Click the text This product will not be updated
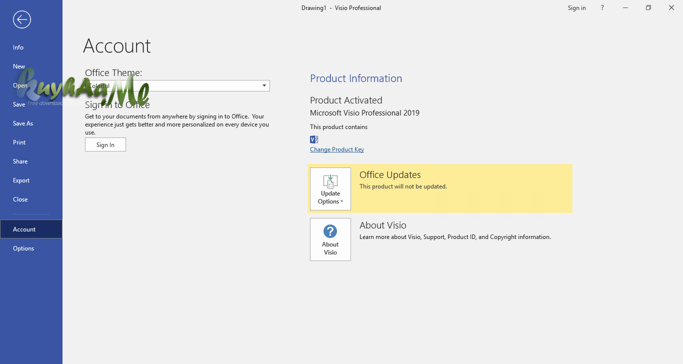Viewport: 683px width, 364px height. [403, 186]
